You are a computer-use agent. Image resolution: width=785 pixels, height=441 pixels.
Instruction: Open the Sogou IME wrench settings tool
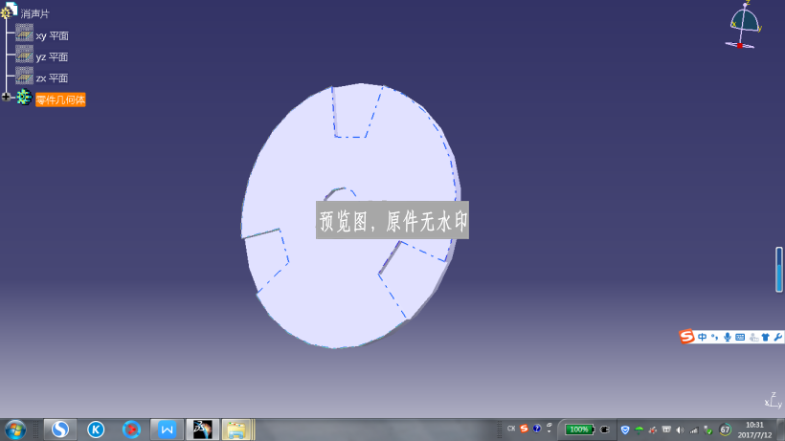(778, 337)
